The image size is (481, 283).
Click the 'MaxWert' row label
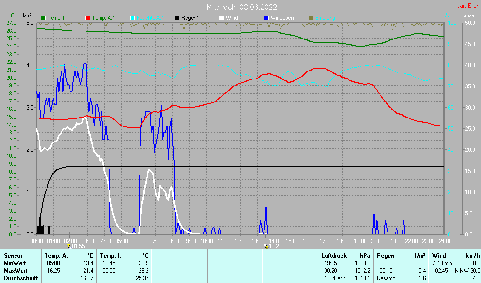click(16, 271)
